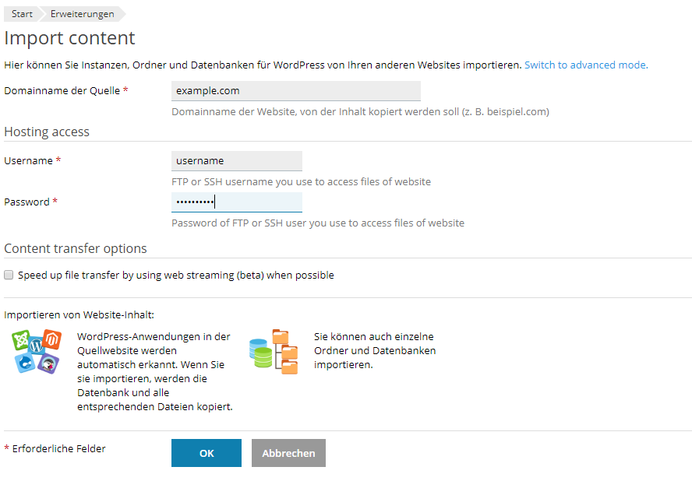Viewport: 692px width, 481px height.
Task: Select the Hosting access section title
Action: (x=47, y=132)
